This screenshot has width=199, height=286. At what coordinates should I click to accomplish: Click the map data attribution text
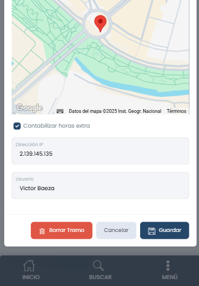pyautogui.click(x=115, y=111)
